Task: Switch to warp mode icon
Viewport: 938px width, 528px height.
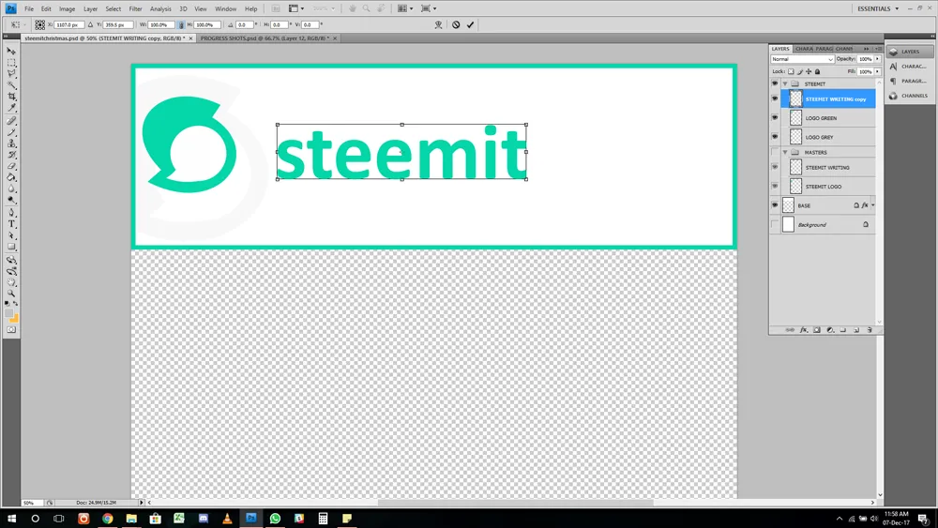Action: [438, 25]
